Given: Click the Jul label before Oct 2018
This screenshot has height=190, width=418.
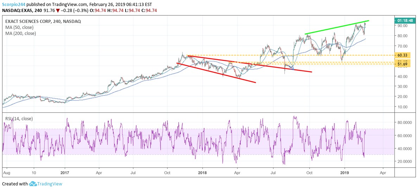Looking at the screenshot, I should tap(273, 173).
